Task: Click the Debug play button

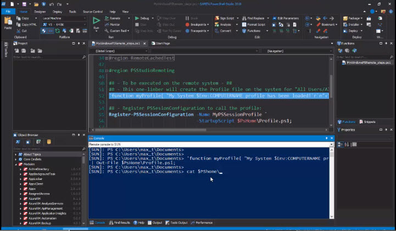Action: tap(137, 18)
